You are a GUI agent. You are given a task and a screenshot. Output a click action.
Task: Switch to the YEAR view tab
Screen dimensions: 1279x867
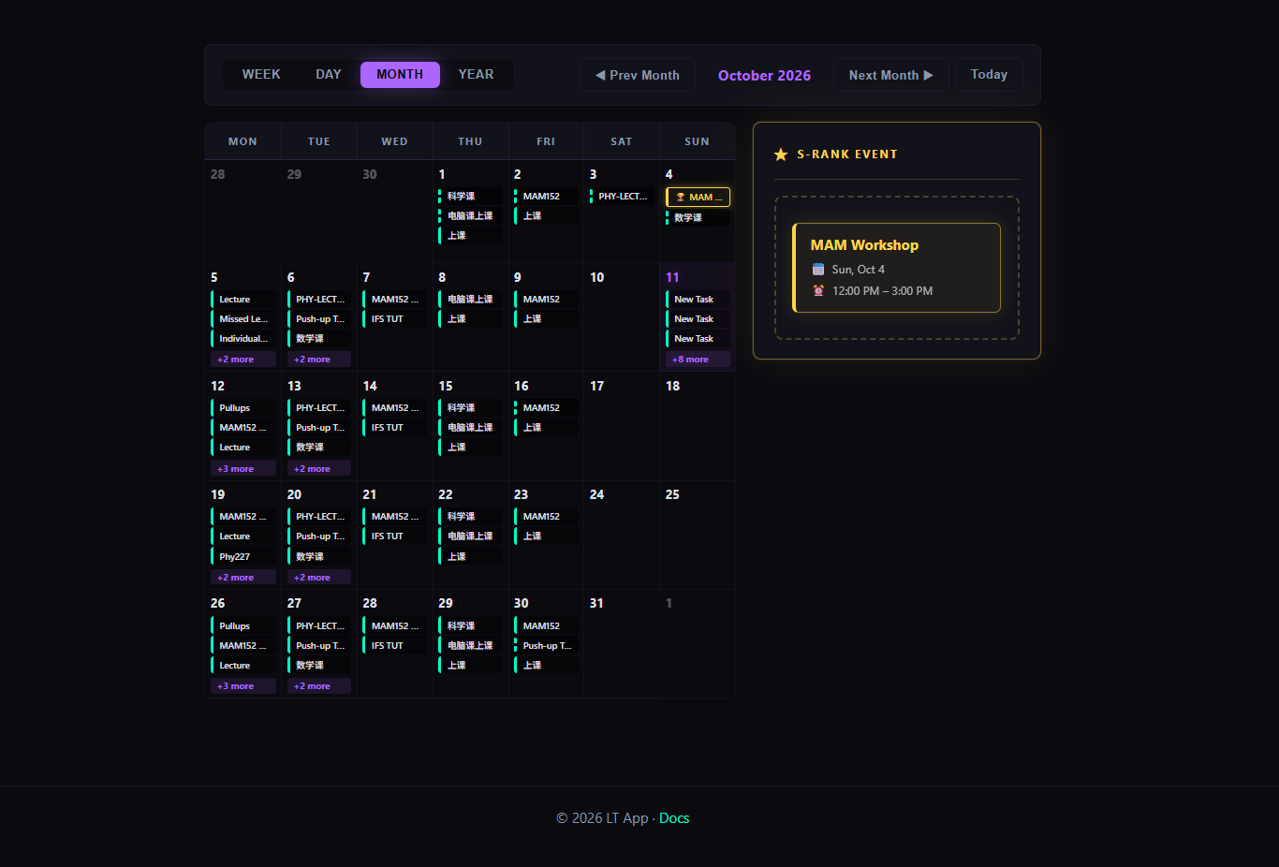[476, 75]
